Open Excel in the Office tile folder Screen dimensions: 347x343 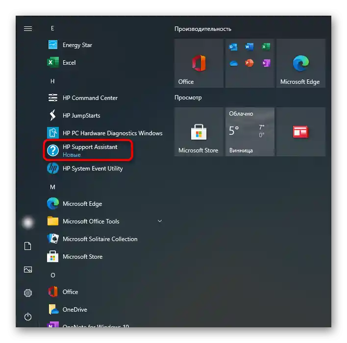pos(266,47)
